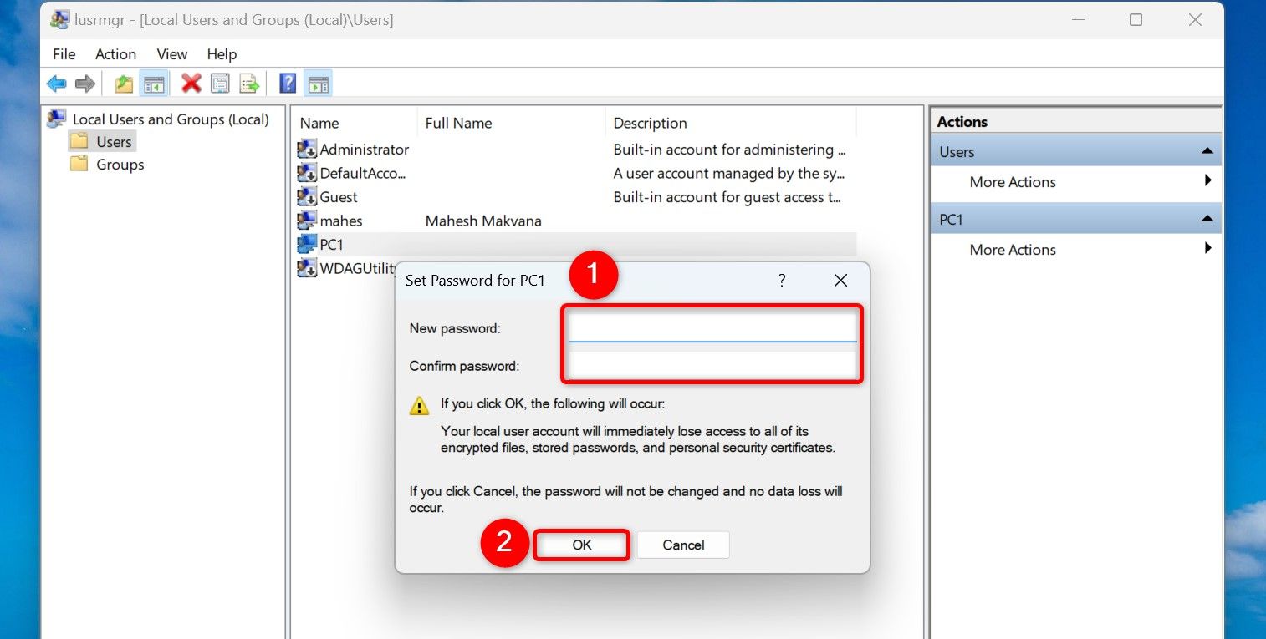Click the red X Delete toolbar icon
1266x639 pixels.
tap(191, 84)
